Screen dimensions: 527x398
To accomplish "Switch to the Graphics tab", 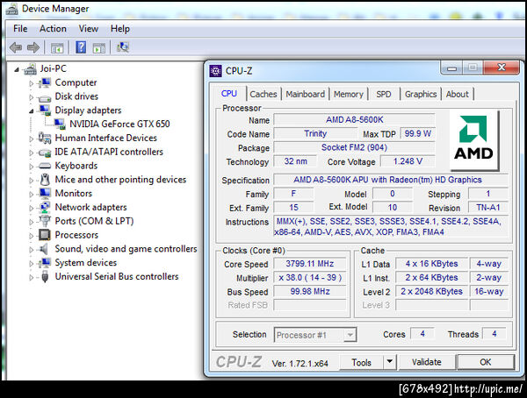I will click(x=421, y=94).
